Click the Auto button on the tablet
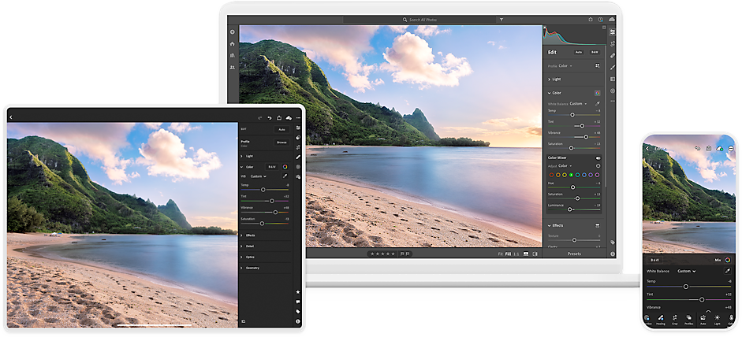The width and height of the screenshot is (742, 337). pyautogui.click(x=282, y=129)
